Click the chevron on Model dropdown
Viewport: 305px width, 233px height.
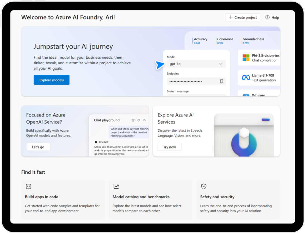(221, 64)
